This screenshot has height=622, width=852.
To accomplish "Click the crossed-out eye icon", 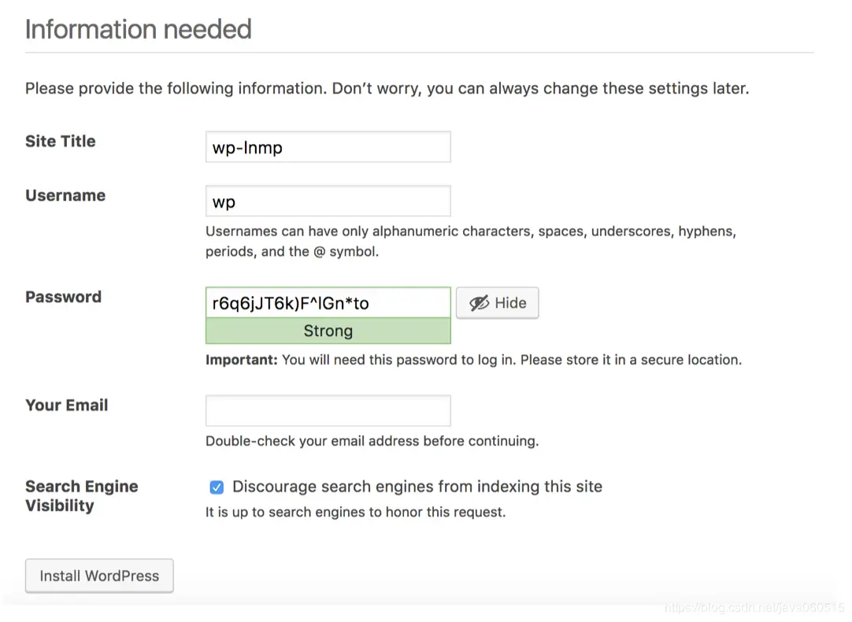I will click(x=479, y=303).
